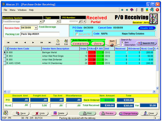Jump to the last record
Screen dimensions: 162x122
click(x=50, y=43)
